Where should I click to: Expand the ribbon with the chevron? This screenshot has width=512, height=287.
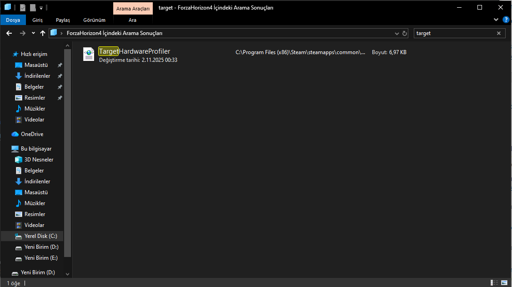tap(496, 20)
